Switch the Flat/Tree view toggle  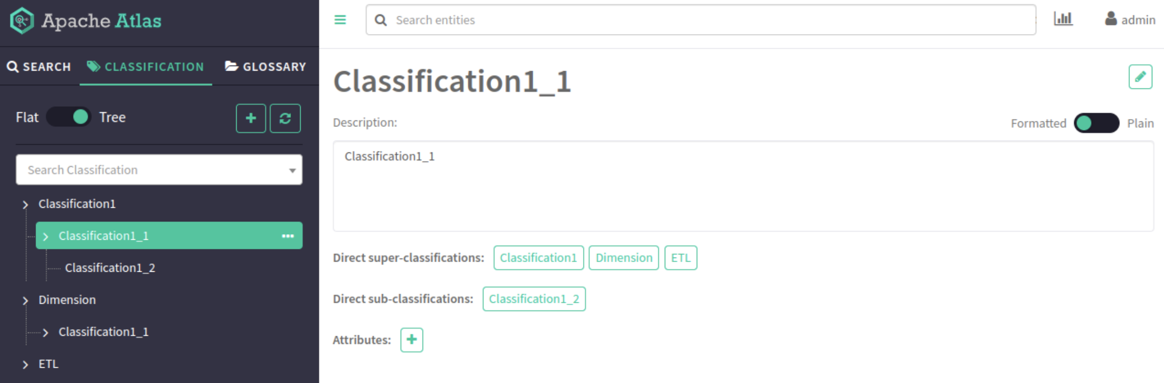pyautogui.click(x=69, y=117)
